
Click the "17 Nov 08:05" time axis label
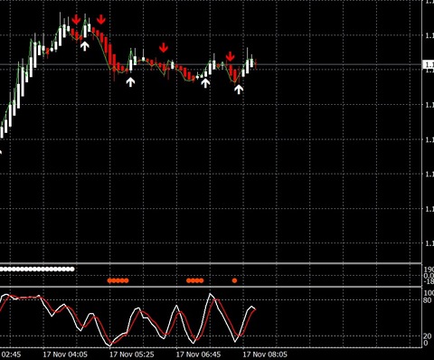pyautogui.click(x=265, y=355)
